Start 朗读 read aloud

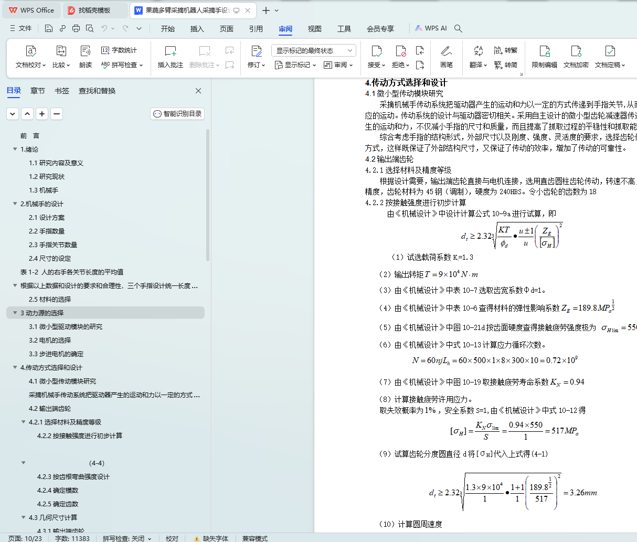click(x=86, y=57)
